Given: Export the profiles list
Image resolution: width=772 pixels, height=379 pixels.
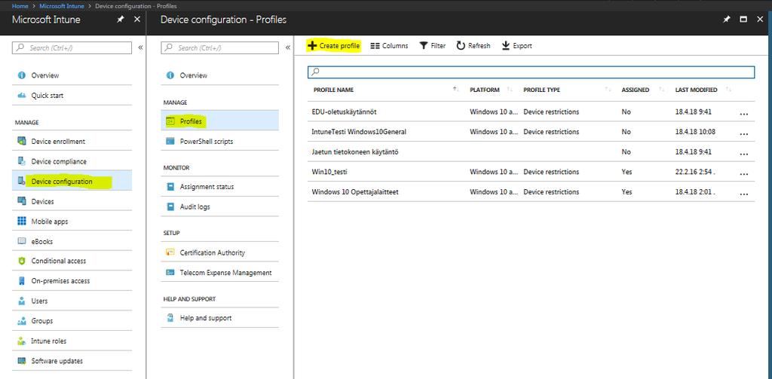Looking at the screenshot, I should click(x=516, y=46).
